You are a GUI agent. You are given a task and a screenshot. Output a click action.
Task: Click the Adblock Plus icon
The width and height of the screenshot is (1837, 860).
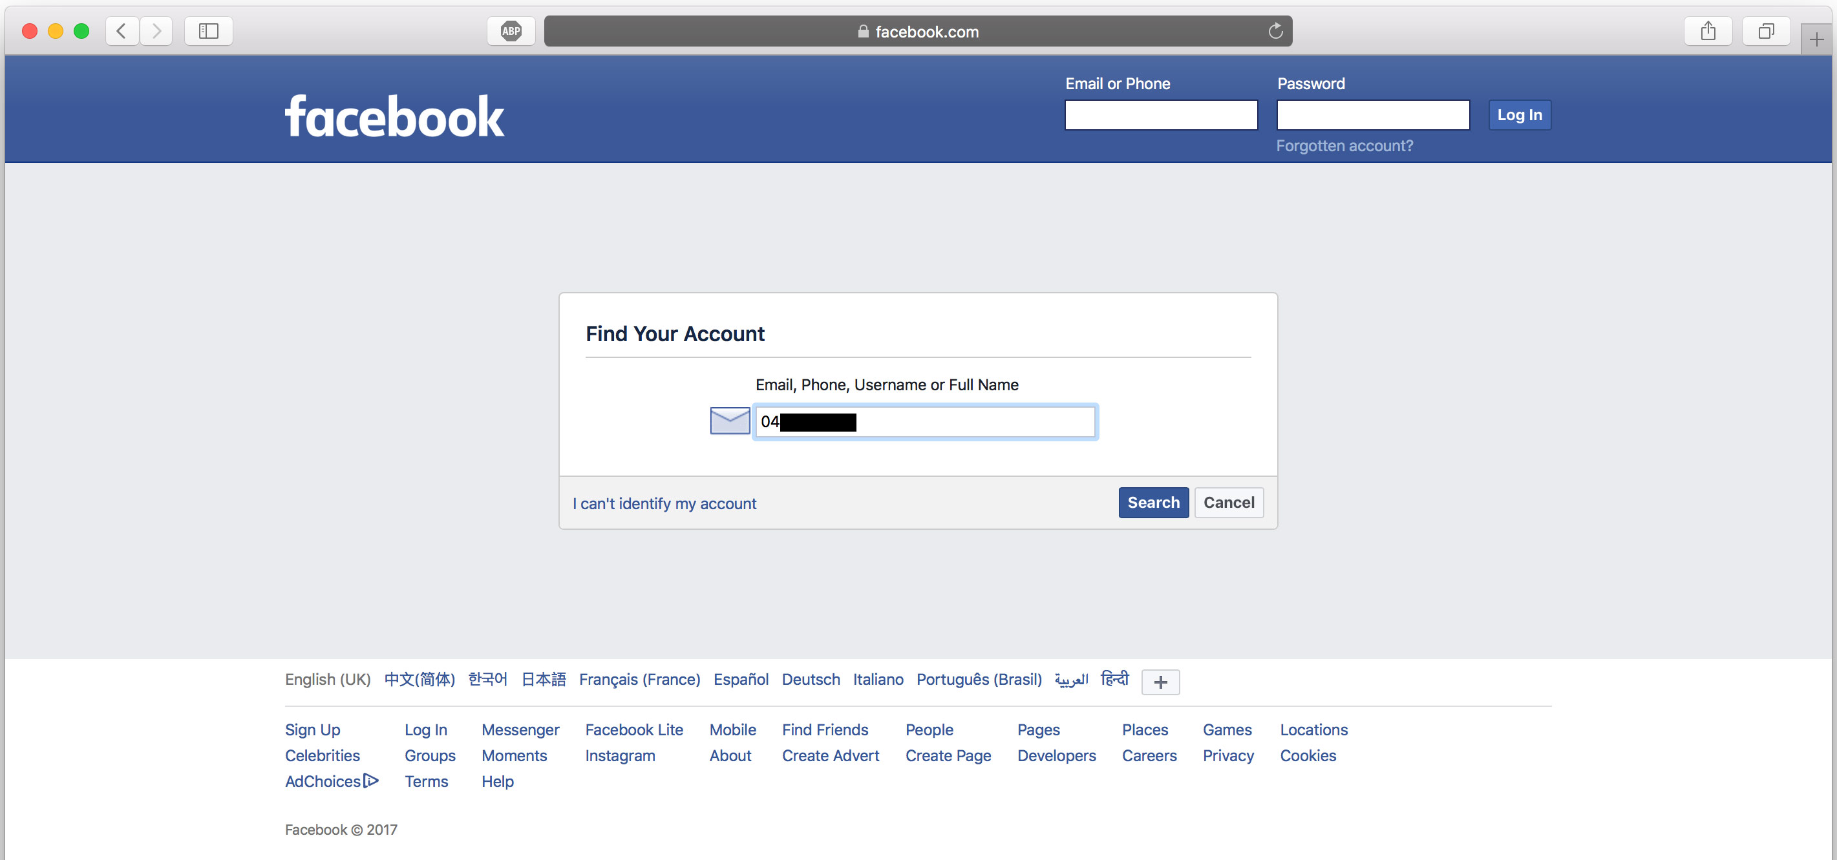511,30
